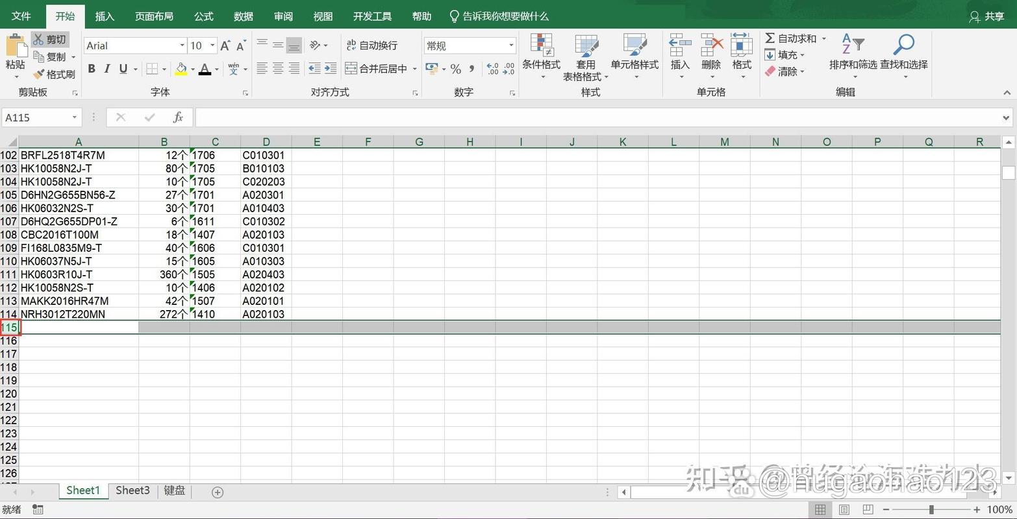Image resolution: width=1017 pixels, height=519 pixels.
Task: Open the font name dropdown
Action: [182, 45]
